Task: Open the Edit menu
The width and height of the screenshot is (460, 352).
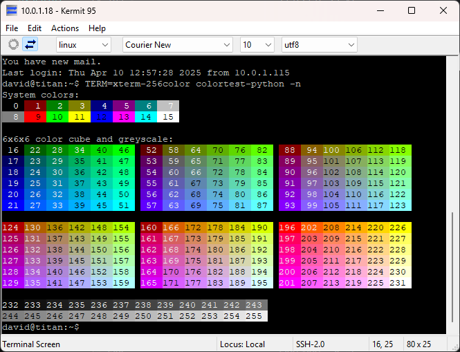Action: click(x=35, y=28)
